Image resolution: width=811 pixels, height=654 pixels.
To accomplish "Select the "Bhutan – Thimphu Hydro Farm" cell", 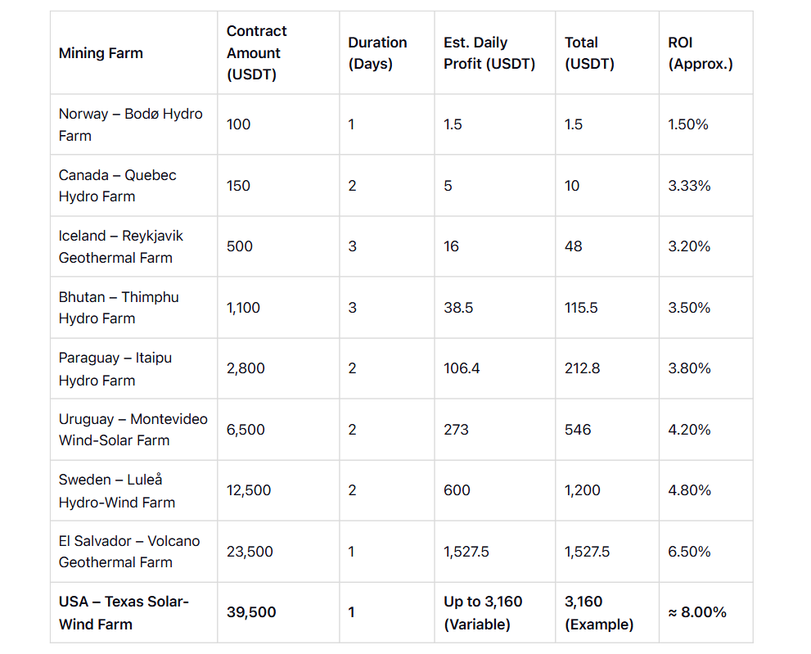I will [x=119, y=308].
